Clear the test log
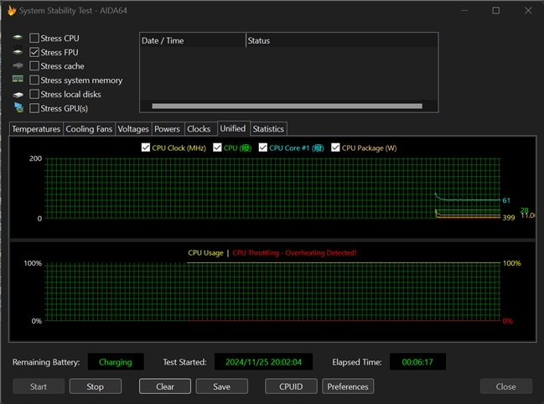Image resolution: width=544 pixels, height=404 pixels. pyautogui.click(x=165, y=386)
